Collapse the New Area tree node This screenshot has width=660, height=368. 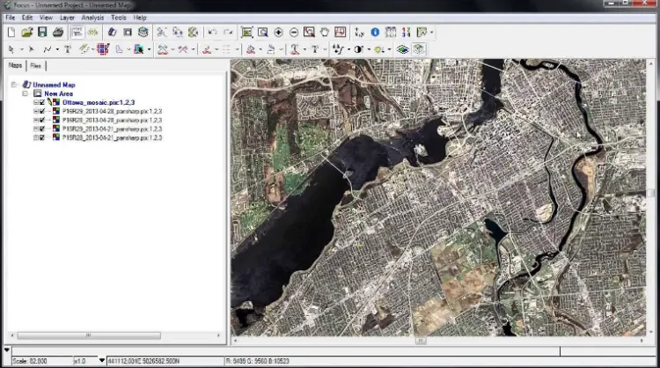click(x=26, y=93)
